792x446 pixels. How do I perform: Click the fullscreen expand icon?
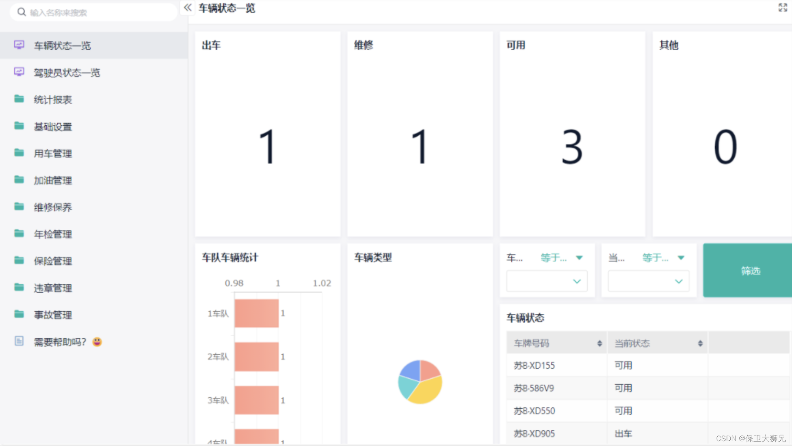pyautogui.click(x=783, y=8)
